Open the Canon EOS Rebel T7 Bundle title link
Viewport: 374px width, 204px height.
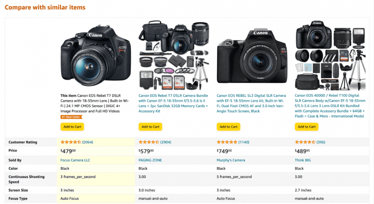[x=173, y=103]
